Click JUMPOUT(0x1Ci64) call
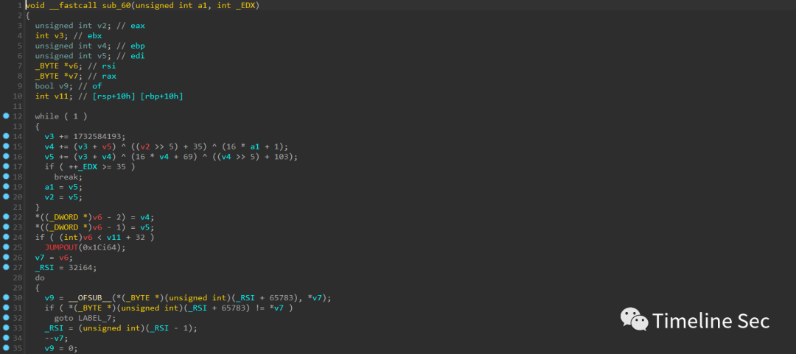Viewport: 796px width, 354px height. point(85,247)
